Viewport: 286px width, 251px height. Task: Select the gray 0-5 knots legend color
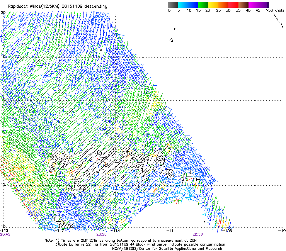pos(173,5)
